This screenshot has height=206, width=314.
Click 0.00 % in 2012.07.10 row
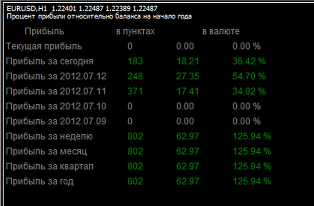246,106
